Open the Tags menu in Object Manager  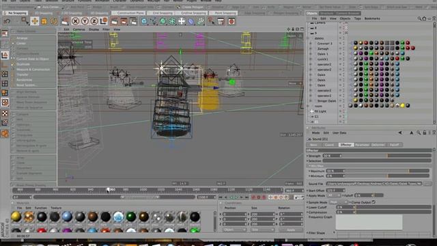click(x=357, y=18)
